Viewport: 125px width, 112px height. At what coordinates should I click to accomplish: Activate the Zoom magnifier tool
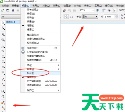pos(3,40)
